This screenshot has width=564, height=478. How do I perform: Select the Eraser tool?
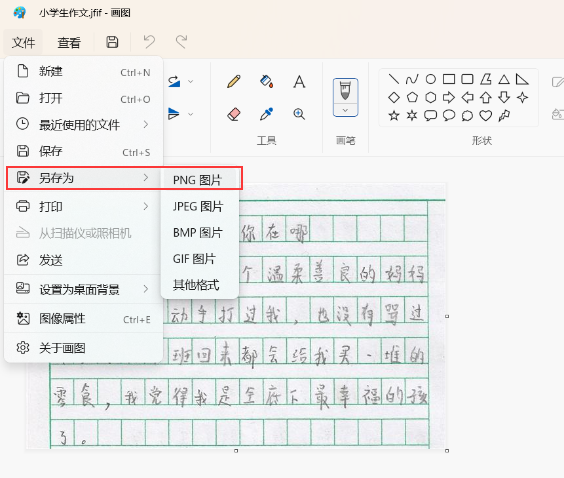(234, 114)
